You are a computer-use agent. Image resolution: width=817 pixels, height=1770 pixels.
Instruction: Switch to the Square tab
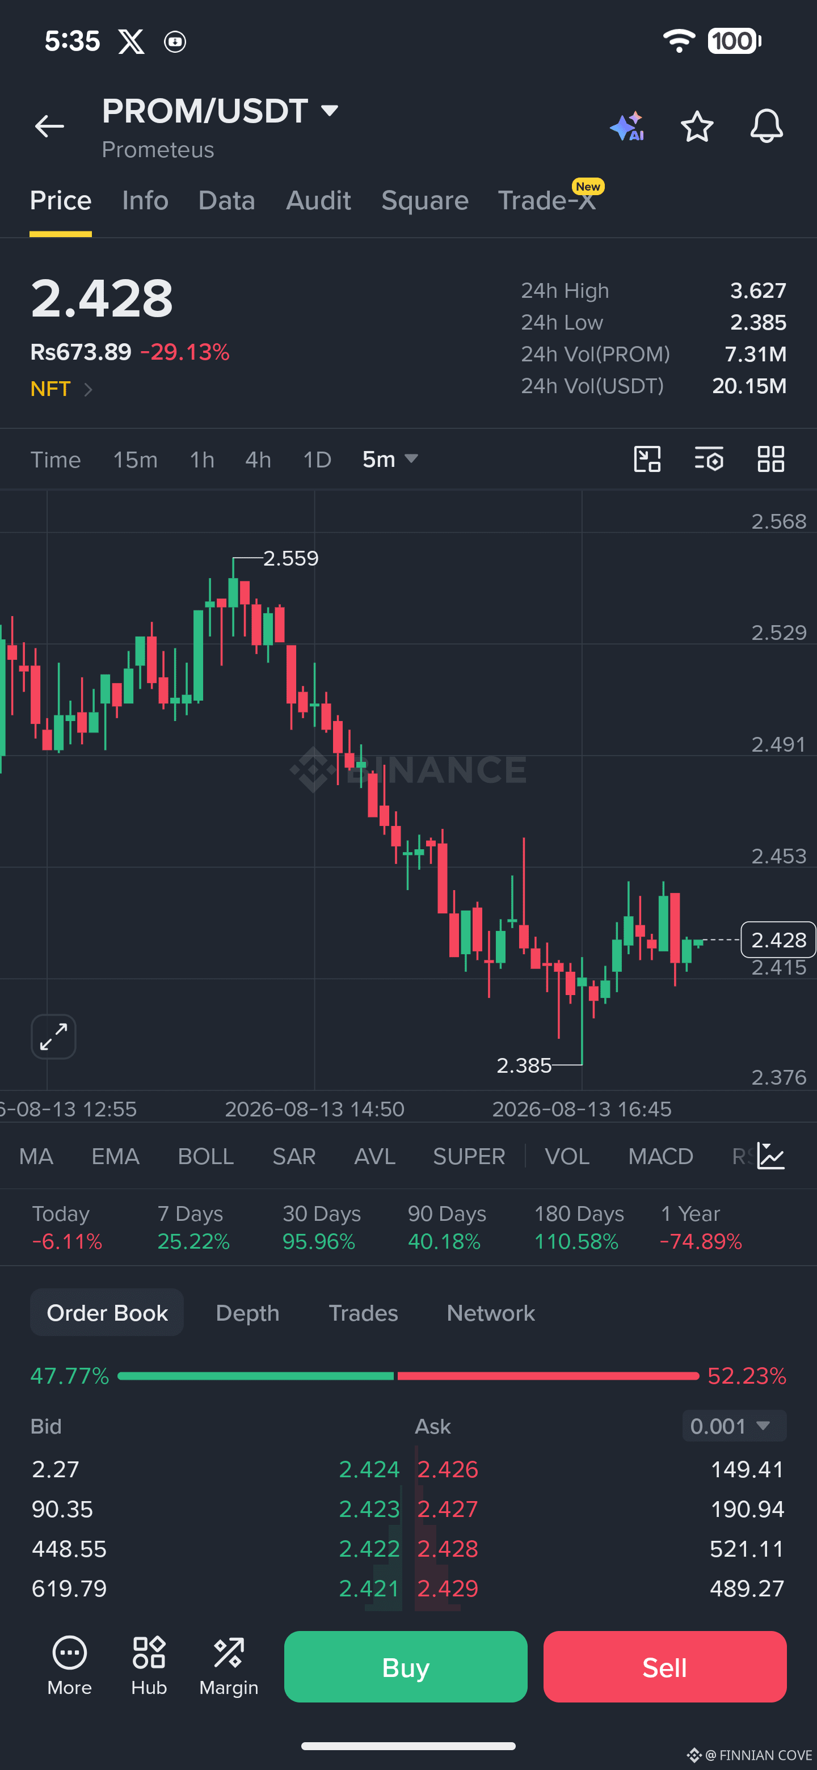pyautogui.click(x=424, y=201)
